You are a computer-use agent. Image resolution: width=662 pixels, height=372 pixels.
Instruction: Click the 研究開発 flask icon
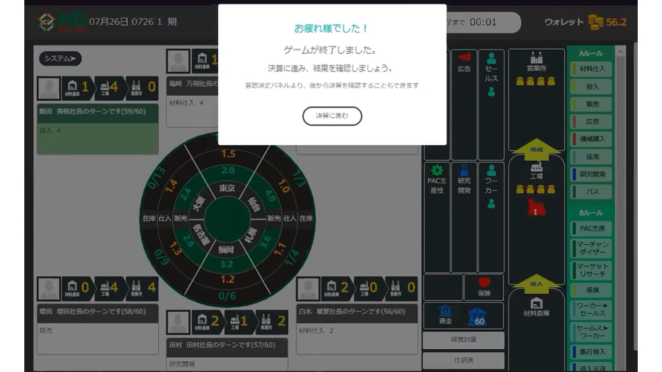coord(464,171)
